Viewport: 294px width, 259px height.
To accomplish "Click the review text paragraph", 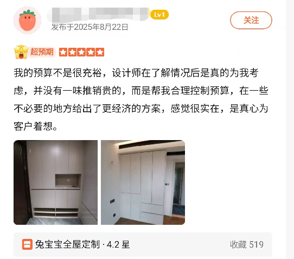I will pos(141,99).
